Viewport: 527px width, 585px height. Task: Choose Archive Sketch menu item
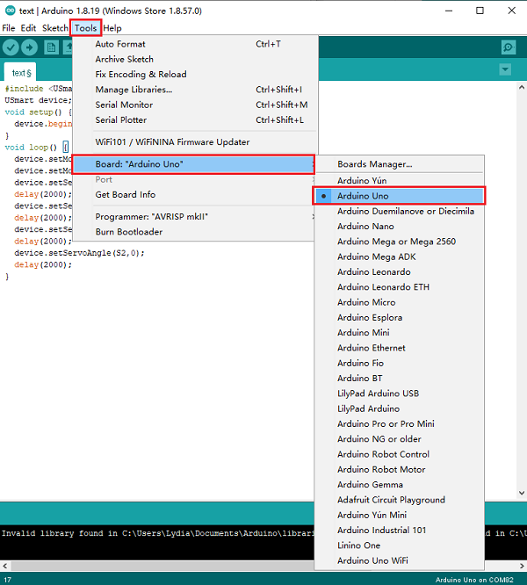[x=193, y=60]
